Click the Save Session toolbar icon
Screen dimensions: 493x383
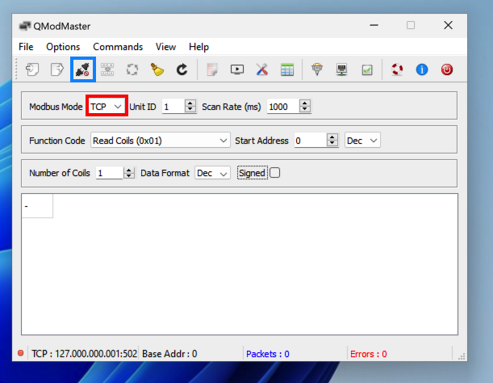pos(57,69)
